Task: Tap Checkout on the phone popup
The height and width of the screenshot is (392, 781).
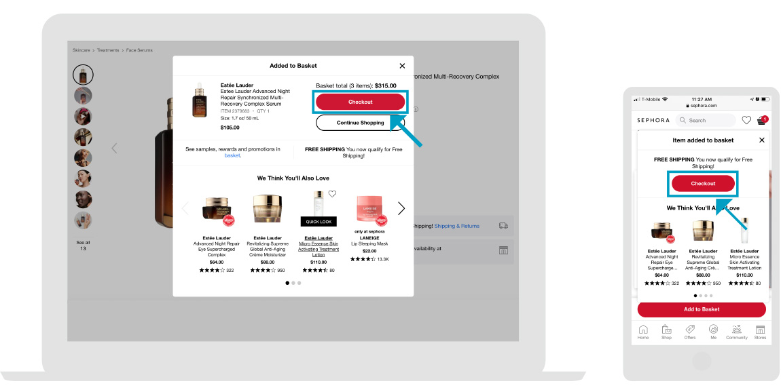Action: [x=703, y=184]
